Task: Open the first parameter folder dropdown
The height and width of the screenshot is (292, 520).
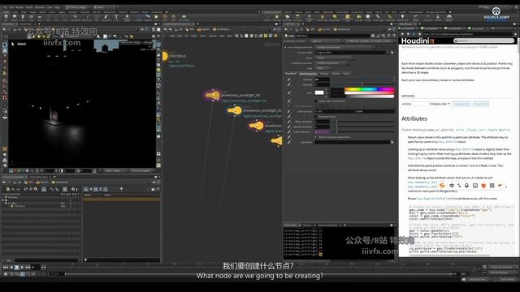Action: (344, 47)
